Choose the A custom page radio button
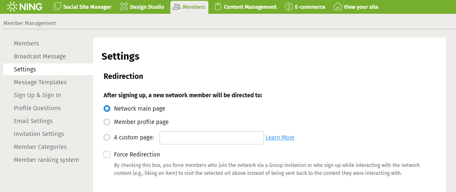The width and height of the screenshot is (456, 192). coord(107,137)
